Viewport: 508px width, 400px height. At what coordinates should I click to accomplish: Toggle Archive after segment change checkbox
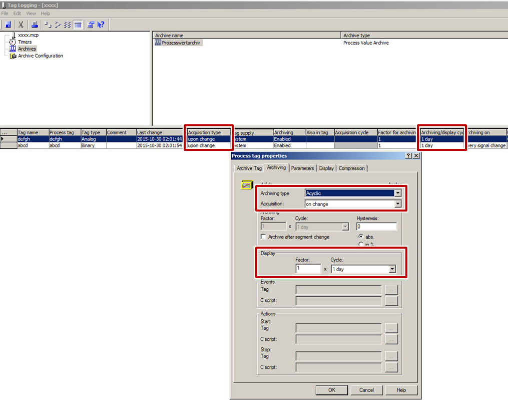pyautogui.click(x=263, y=237)
